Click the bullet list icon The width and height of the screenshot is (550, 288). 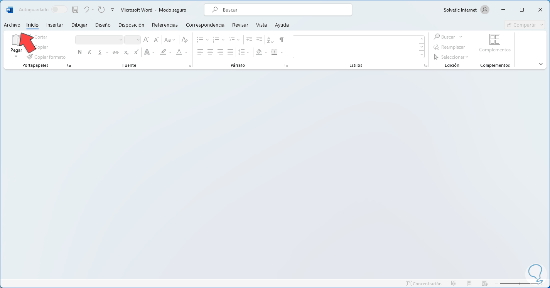pos(200,39)
